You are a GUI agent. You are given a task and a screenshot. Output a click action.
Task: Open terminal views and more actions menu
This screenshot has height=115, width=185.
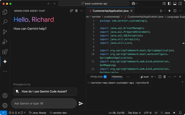(x=169, y=77)
